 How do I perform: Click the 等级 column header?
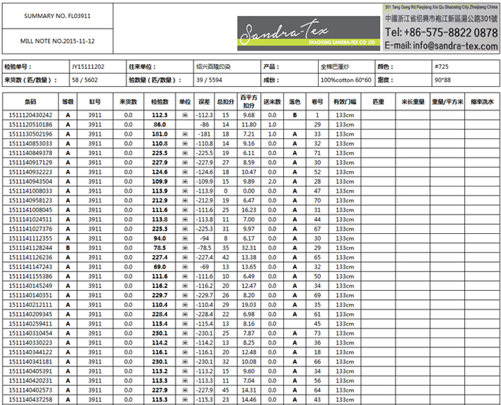(67, 102)
